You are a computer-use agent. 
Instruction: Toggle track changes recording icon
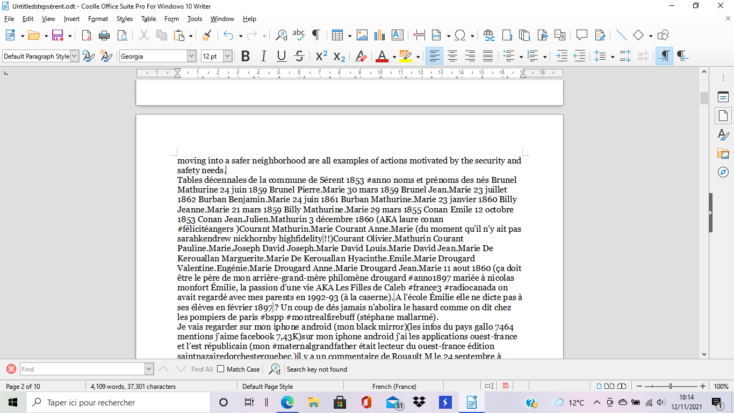point(600,35)
